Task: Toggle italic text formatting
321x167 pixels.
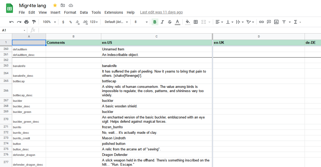Action: pyautogui.click(x=162, y=22)
